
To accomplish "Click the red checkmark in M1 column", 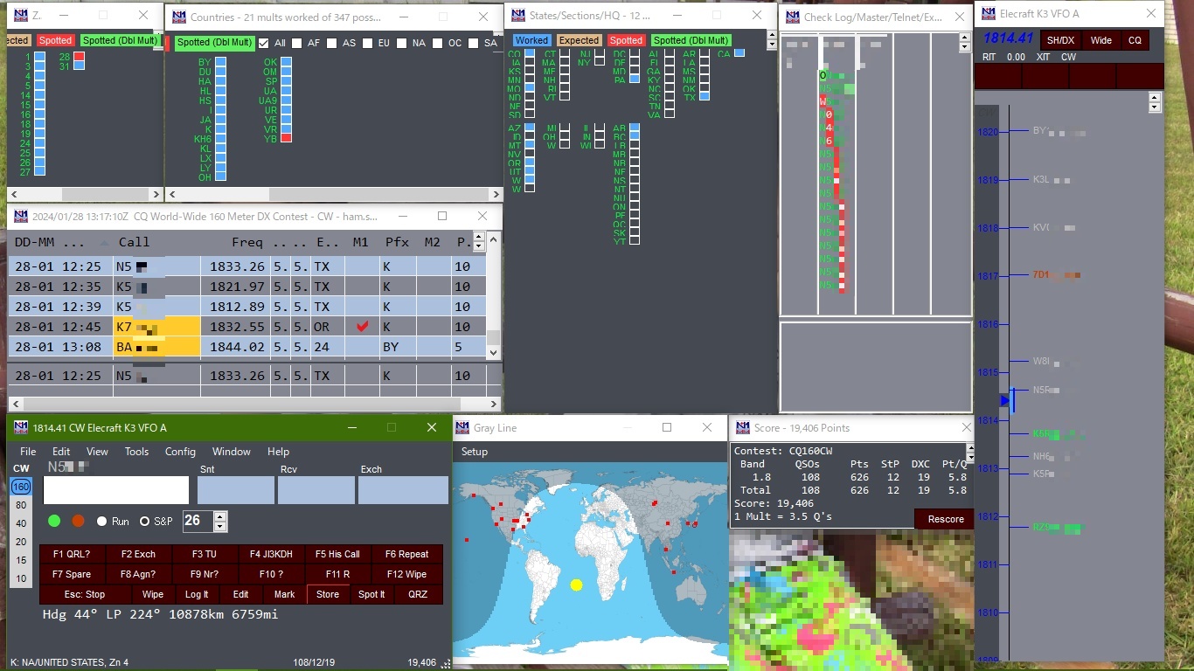I will [362, 327].
